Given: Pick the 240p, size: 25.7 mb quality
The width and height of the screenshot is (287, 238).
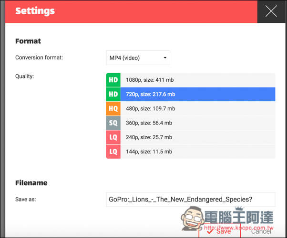Looking at the screenshot, I should click(x=191, y=137).
